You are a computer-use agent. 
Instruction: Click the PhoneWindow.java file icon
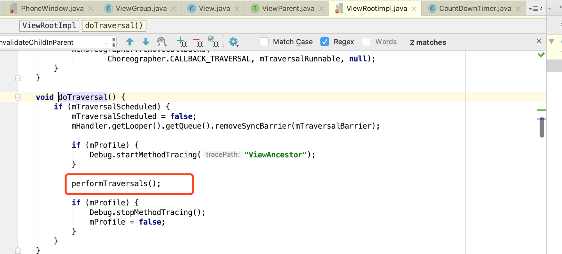click(13, 8)
